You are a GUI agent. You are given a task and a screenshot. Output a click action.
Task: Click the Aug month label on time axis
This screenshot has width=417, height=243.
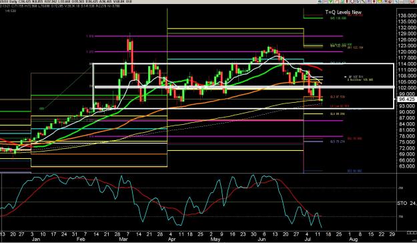[x=353, y=239]
